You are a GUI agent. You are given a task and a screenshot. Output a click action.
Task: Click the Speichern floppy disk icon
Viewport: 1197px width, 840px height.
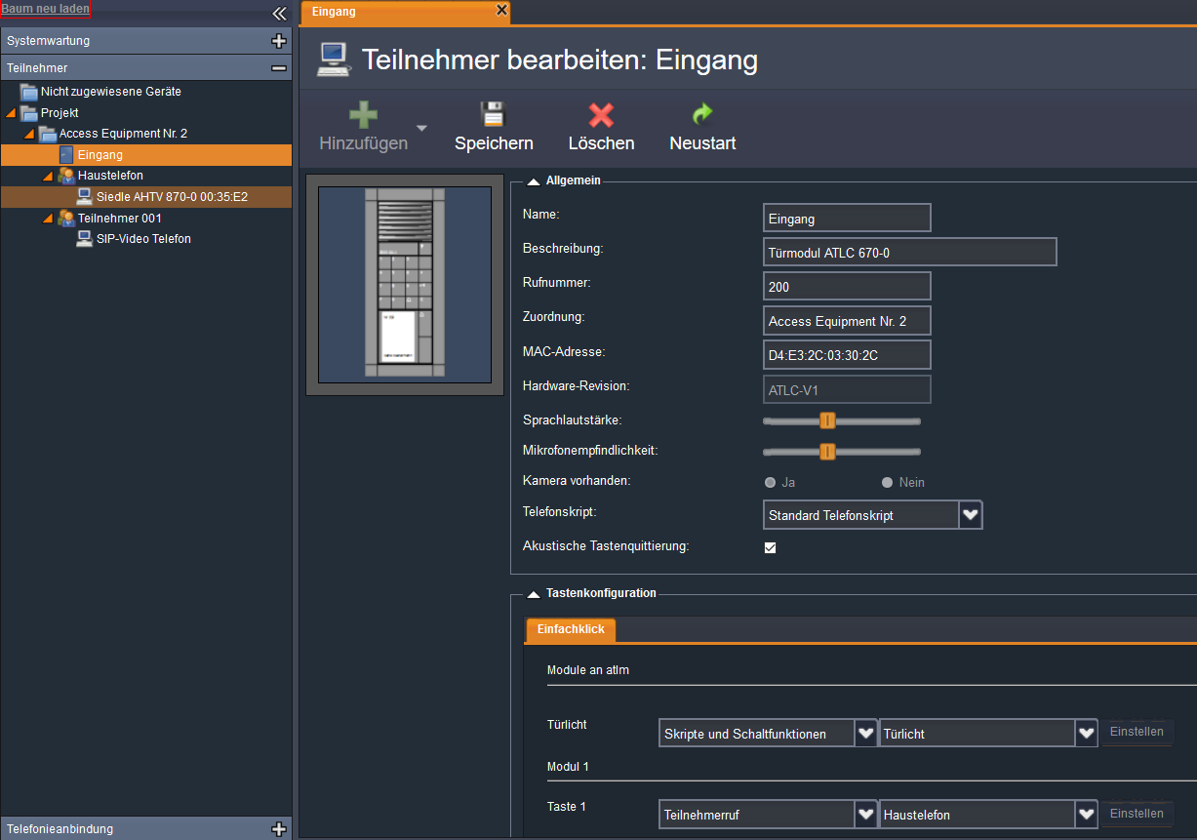[494, 115]
